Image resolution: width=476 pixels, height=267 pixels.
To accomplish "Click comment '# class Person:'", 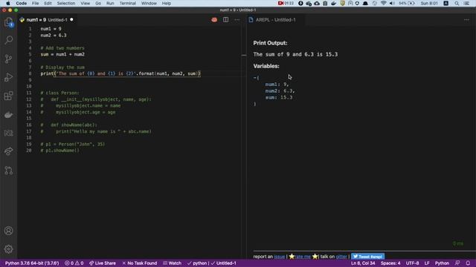I will (59, 93).
